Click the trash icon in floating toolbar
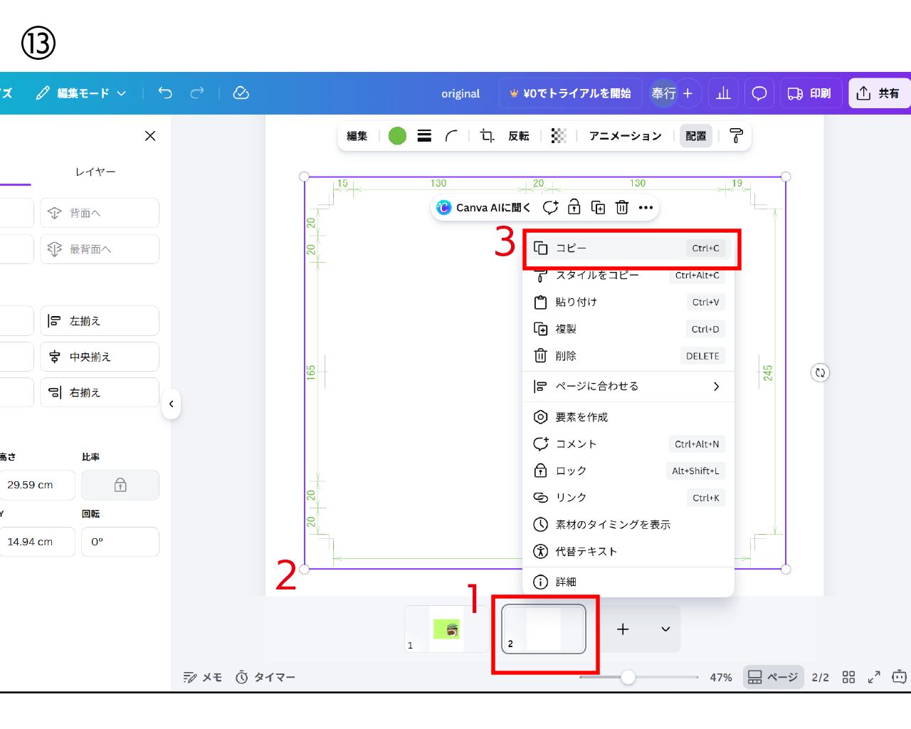 coord(622,207)
